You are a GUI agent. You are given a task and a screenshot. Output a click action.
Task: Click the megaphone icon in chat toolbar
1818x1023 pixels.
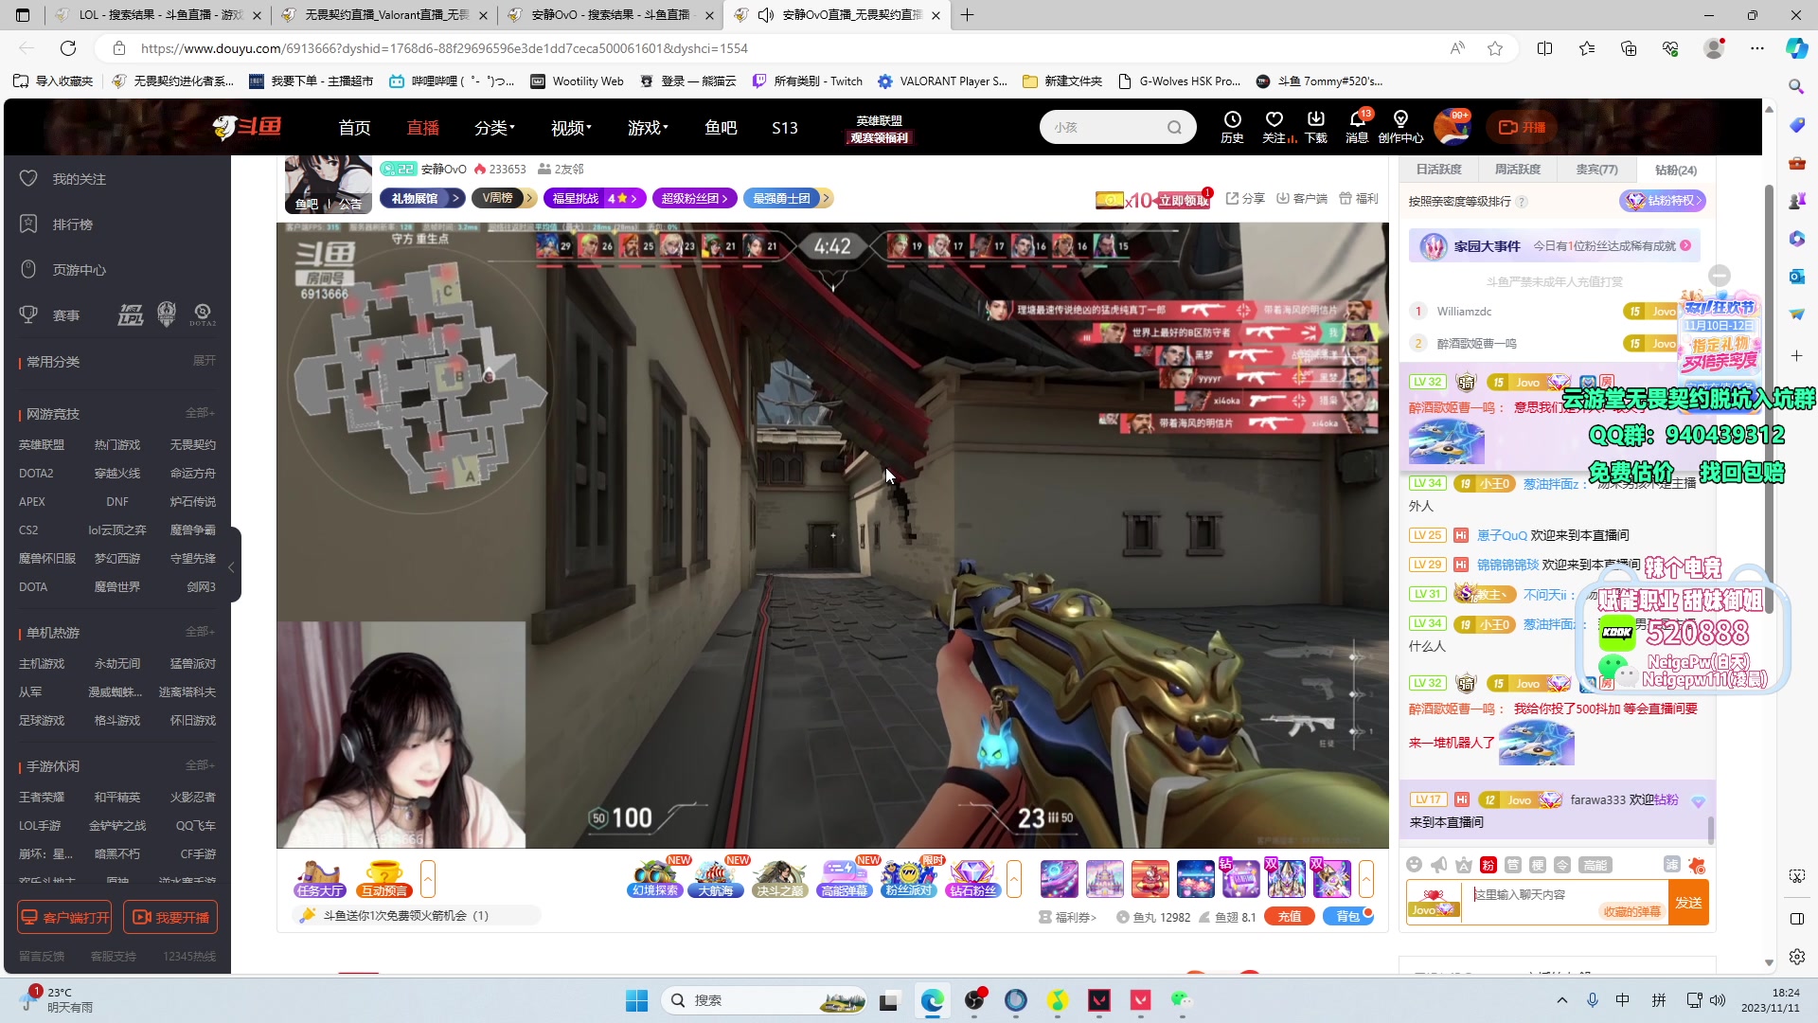coord(1438,865)
